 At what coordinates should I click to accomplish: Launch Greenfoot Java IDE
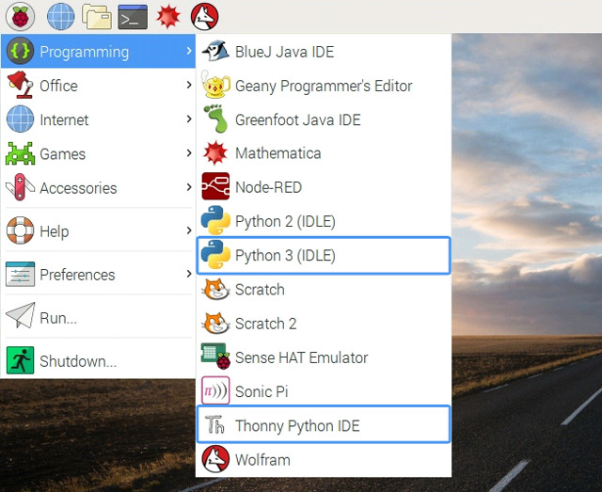324,119
